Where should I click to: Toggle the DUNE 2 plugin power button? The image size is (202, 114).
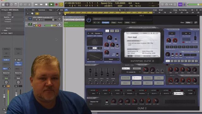(x=89, y=20)
